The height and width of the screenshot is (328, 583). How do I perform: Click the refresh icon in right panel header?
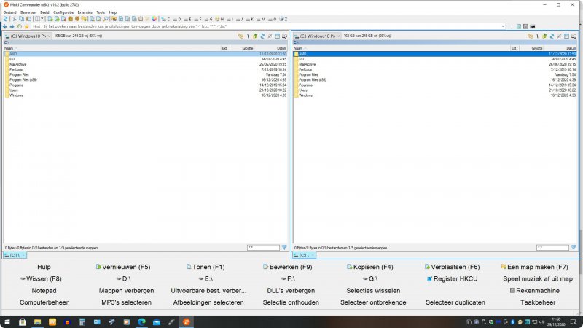pyautogui.click(x=552, y=36)
